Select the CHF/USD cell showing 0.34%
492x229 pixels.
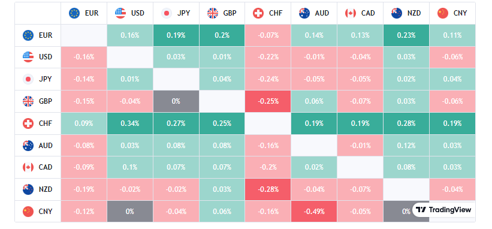[130, 123]
